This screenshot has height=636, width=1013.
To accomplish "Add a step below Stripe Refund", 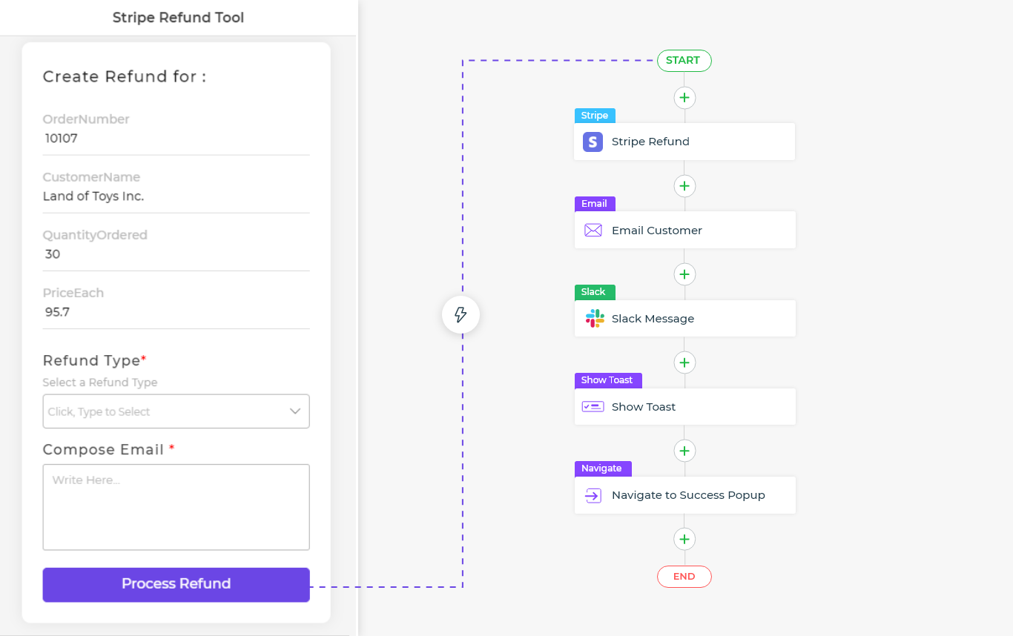I will pyautogui.click(x=684, y=185).
